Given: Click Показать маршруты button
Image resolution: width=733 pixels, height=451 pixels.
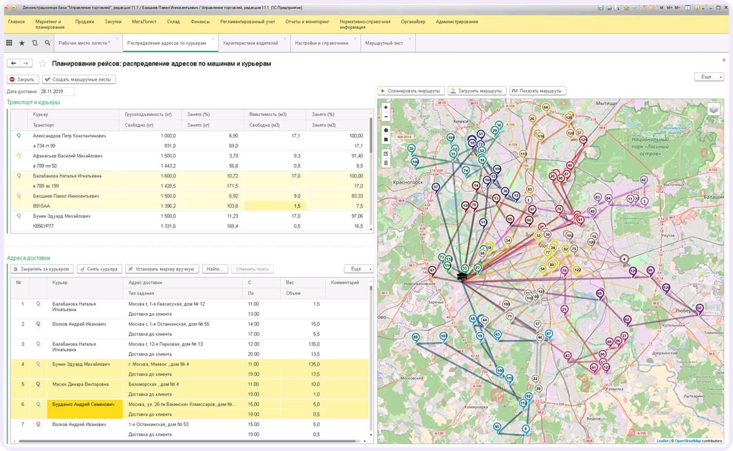Looking at the screenshot, I should tap(537, 91).
